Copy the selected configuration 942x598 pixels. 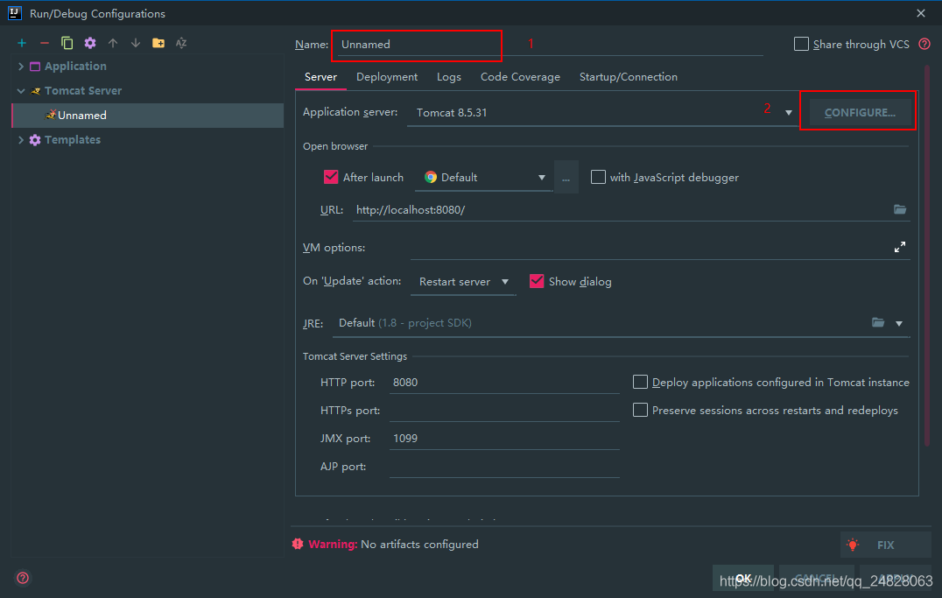(x=67, y=43)
